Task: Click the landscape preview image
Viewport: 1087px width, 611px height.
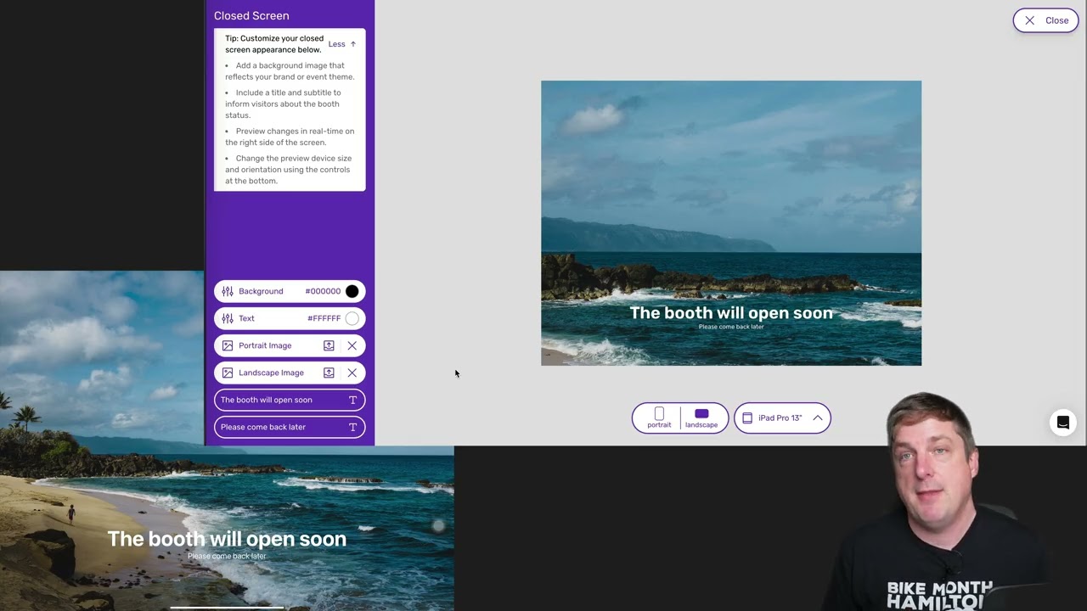Action: pyautogui.click(x=731, y=223)
